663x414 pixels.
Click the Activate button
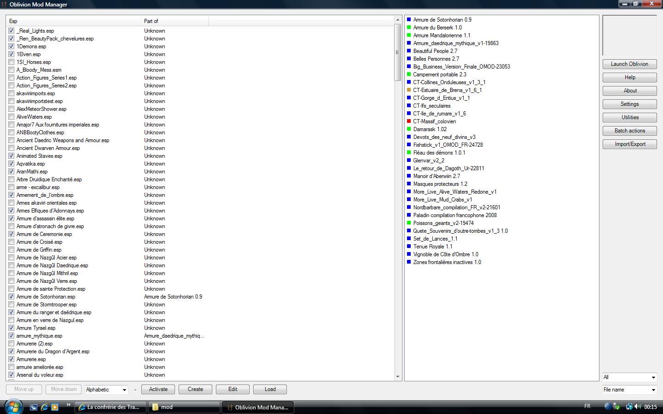pos(158,389)
